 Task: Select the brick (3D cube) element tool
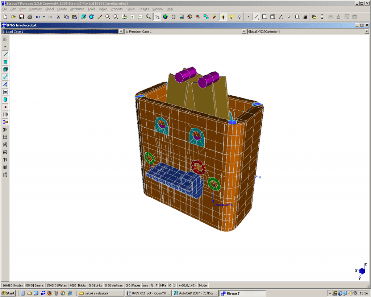coord(5,69)
